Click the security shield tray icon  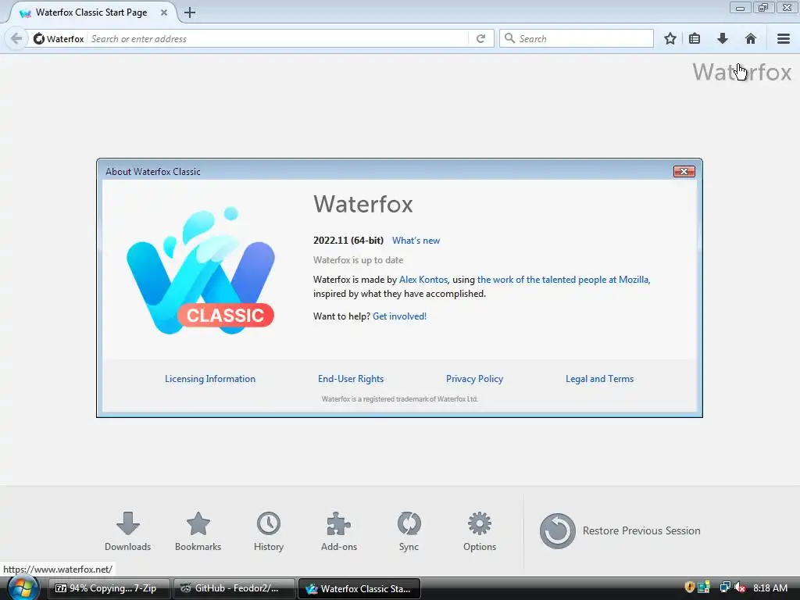coord(689,587)
